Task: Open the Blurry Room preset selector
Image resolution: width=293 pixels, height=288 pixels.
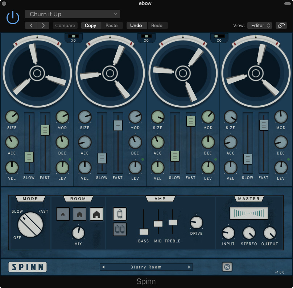Action: (146, 267)
